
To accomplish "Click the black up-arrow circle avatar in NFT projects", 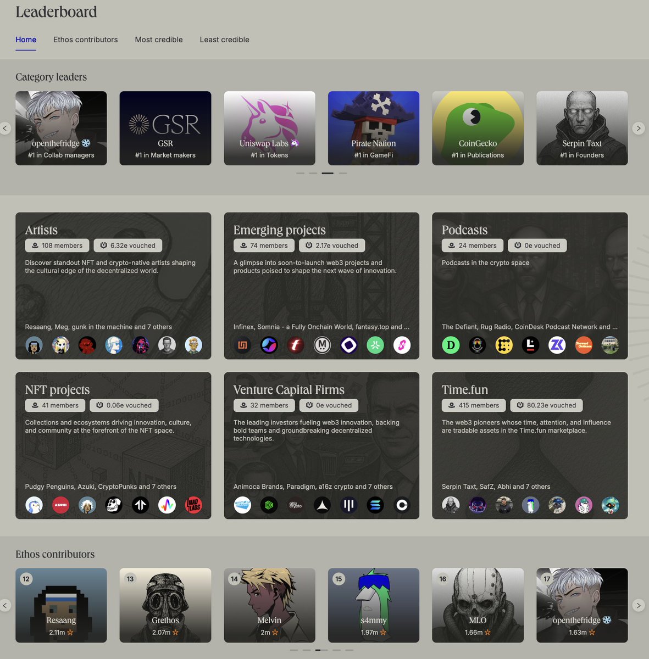I will point(140,505).
